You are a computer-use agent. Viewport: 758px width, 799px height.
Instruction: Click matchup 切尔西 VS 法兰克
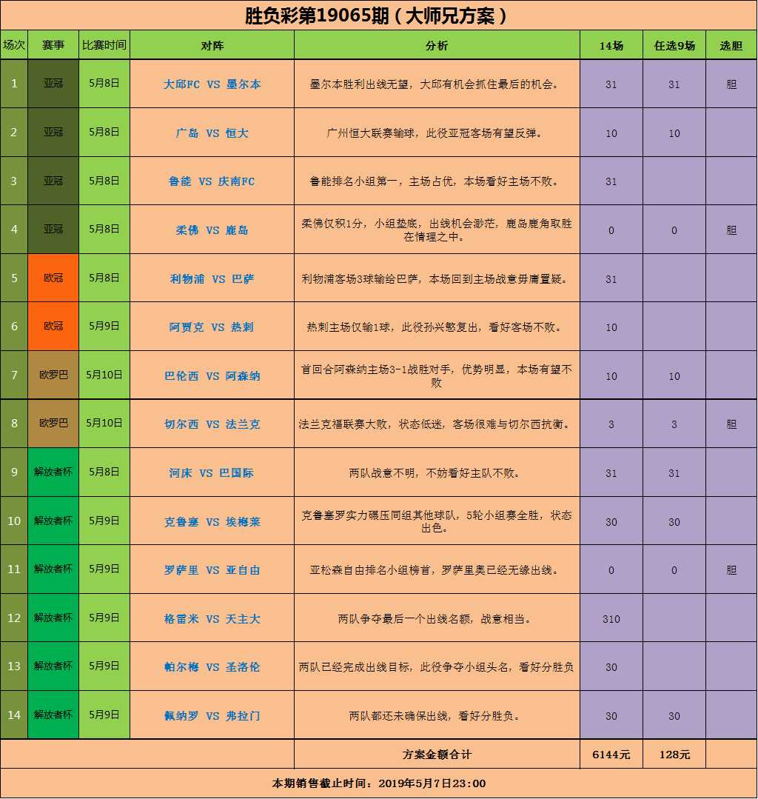pyautogui.click(x=212, y=424)
